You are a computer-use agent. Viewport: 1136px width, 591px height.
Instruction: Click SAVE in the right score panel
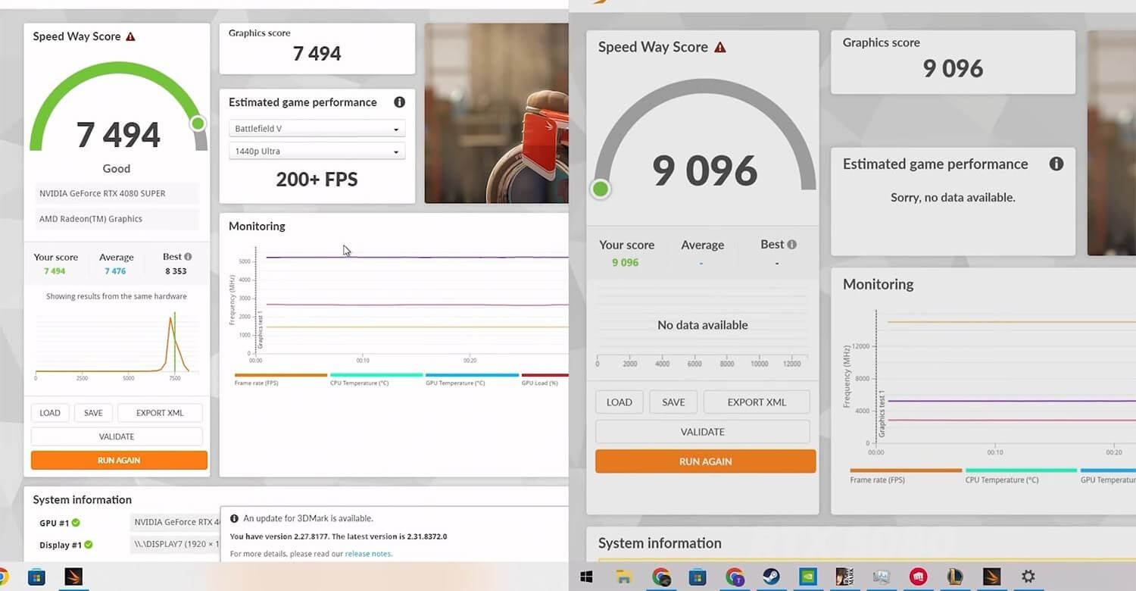[673, 402]
